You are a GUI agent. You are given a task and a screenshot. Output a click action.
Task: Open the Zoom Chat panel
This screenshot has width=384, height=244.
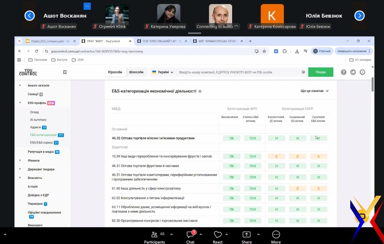tap(190, 237)
